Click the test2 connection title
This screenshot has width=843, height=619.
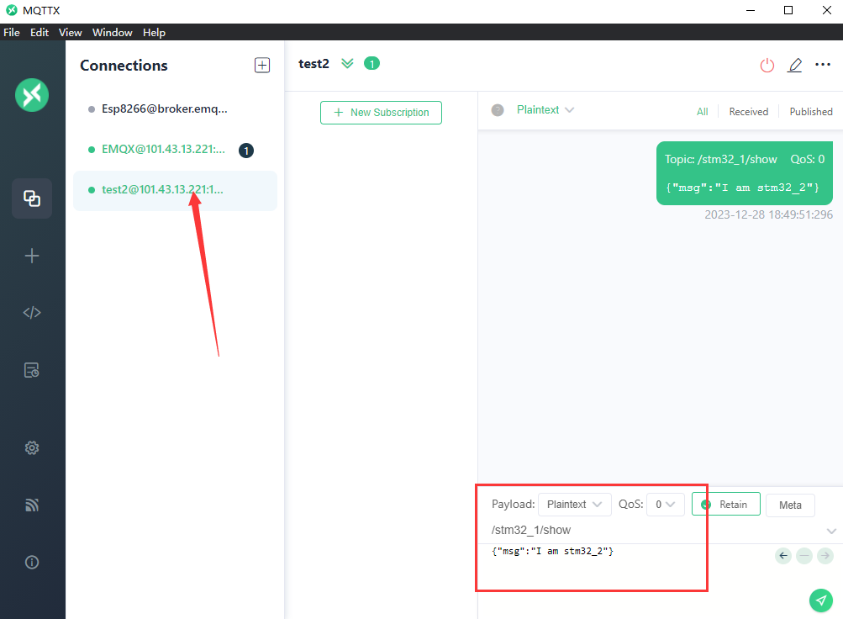[313, 64]
